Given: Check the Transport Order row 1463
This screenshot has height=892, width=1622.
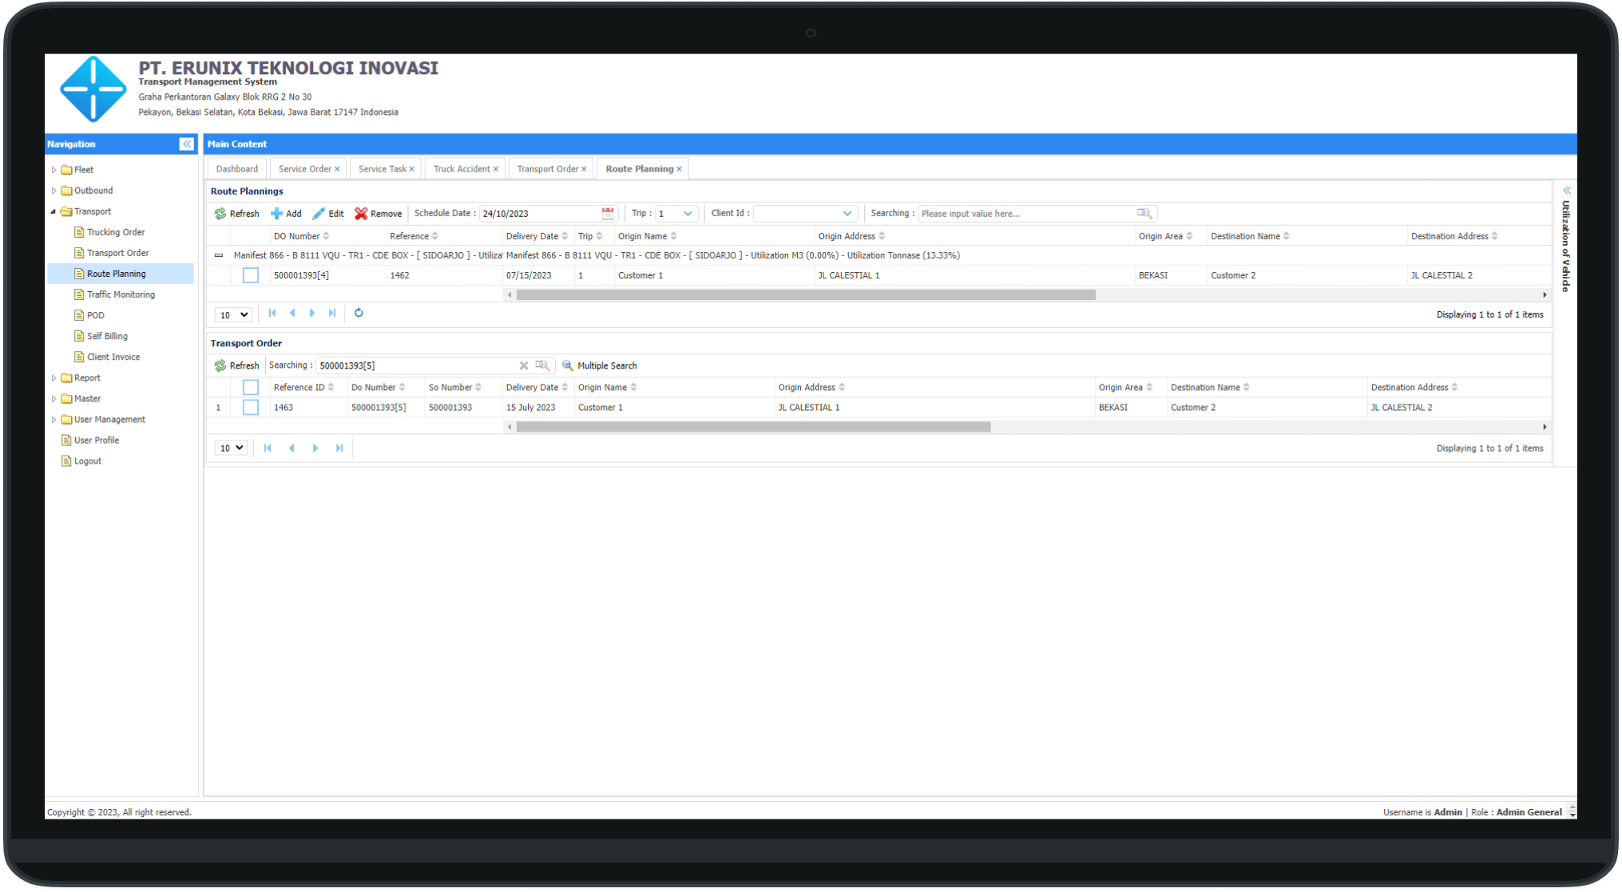Looking at the screenshot, I should point(251,407).
